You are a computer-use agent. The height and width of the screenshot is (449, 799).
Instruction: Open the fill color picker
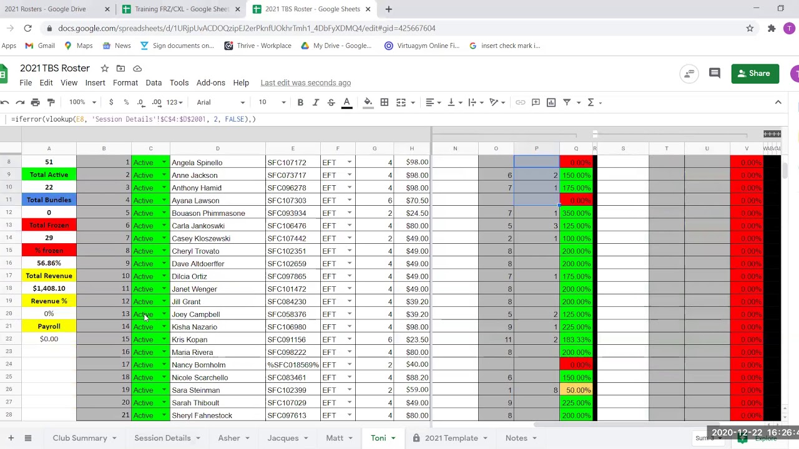tap(368, 102)
